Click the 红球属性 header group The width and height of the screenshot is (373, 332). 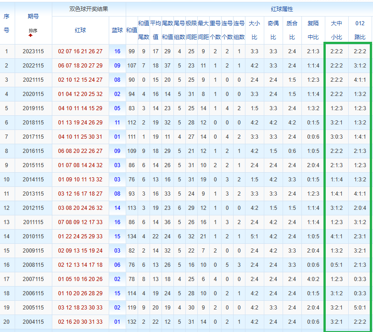(x=282, y=9)
